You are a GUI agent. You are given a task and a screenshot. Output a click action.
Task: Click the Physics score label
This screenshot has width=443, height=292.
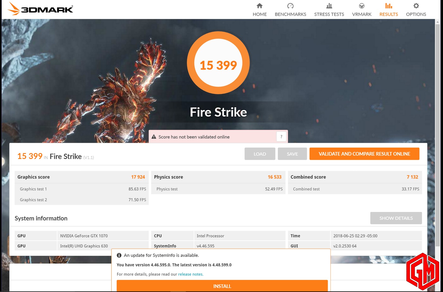click(x=168, y=177)
